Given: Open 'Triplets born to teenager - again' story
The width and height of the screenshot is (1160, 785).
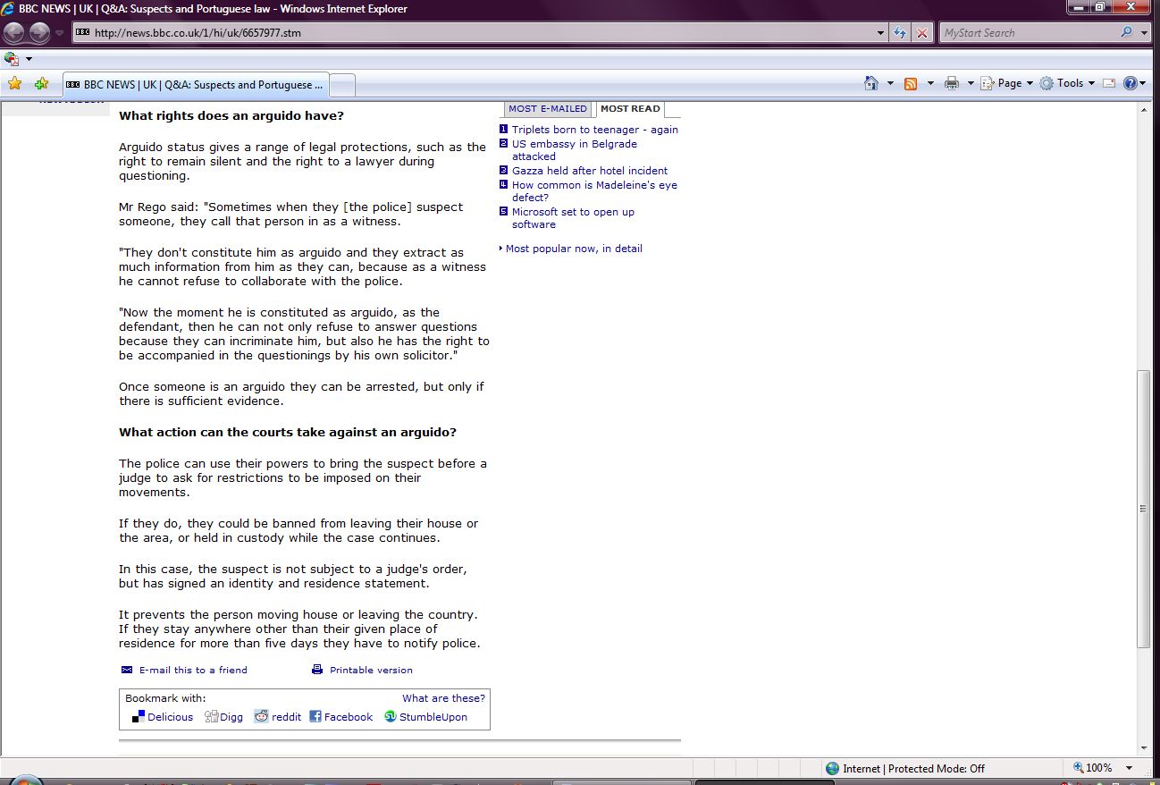Looking at the screenshot, I should coord(594,130).
